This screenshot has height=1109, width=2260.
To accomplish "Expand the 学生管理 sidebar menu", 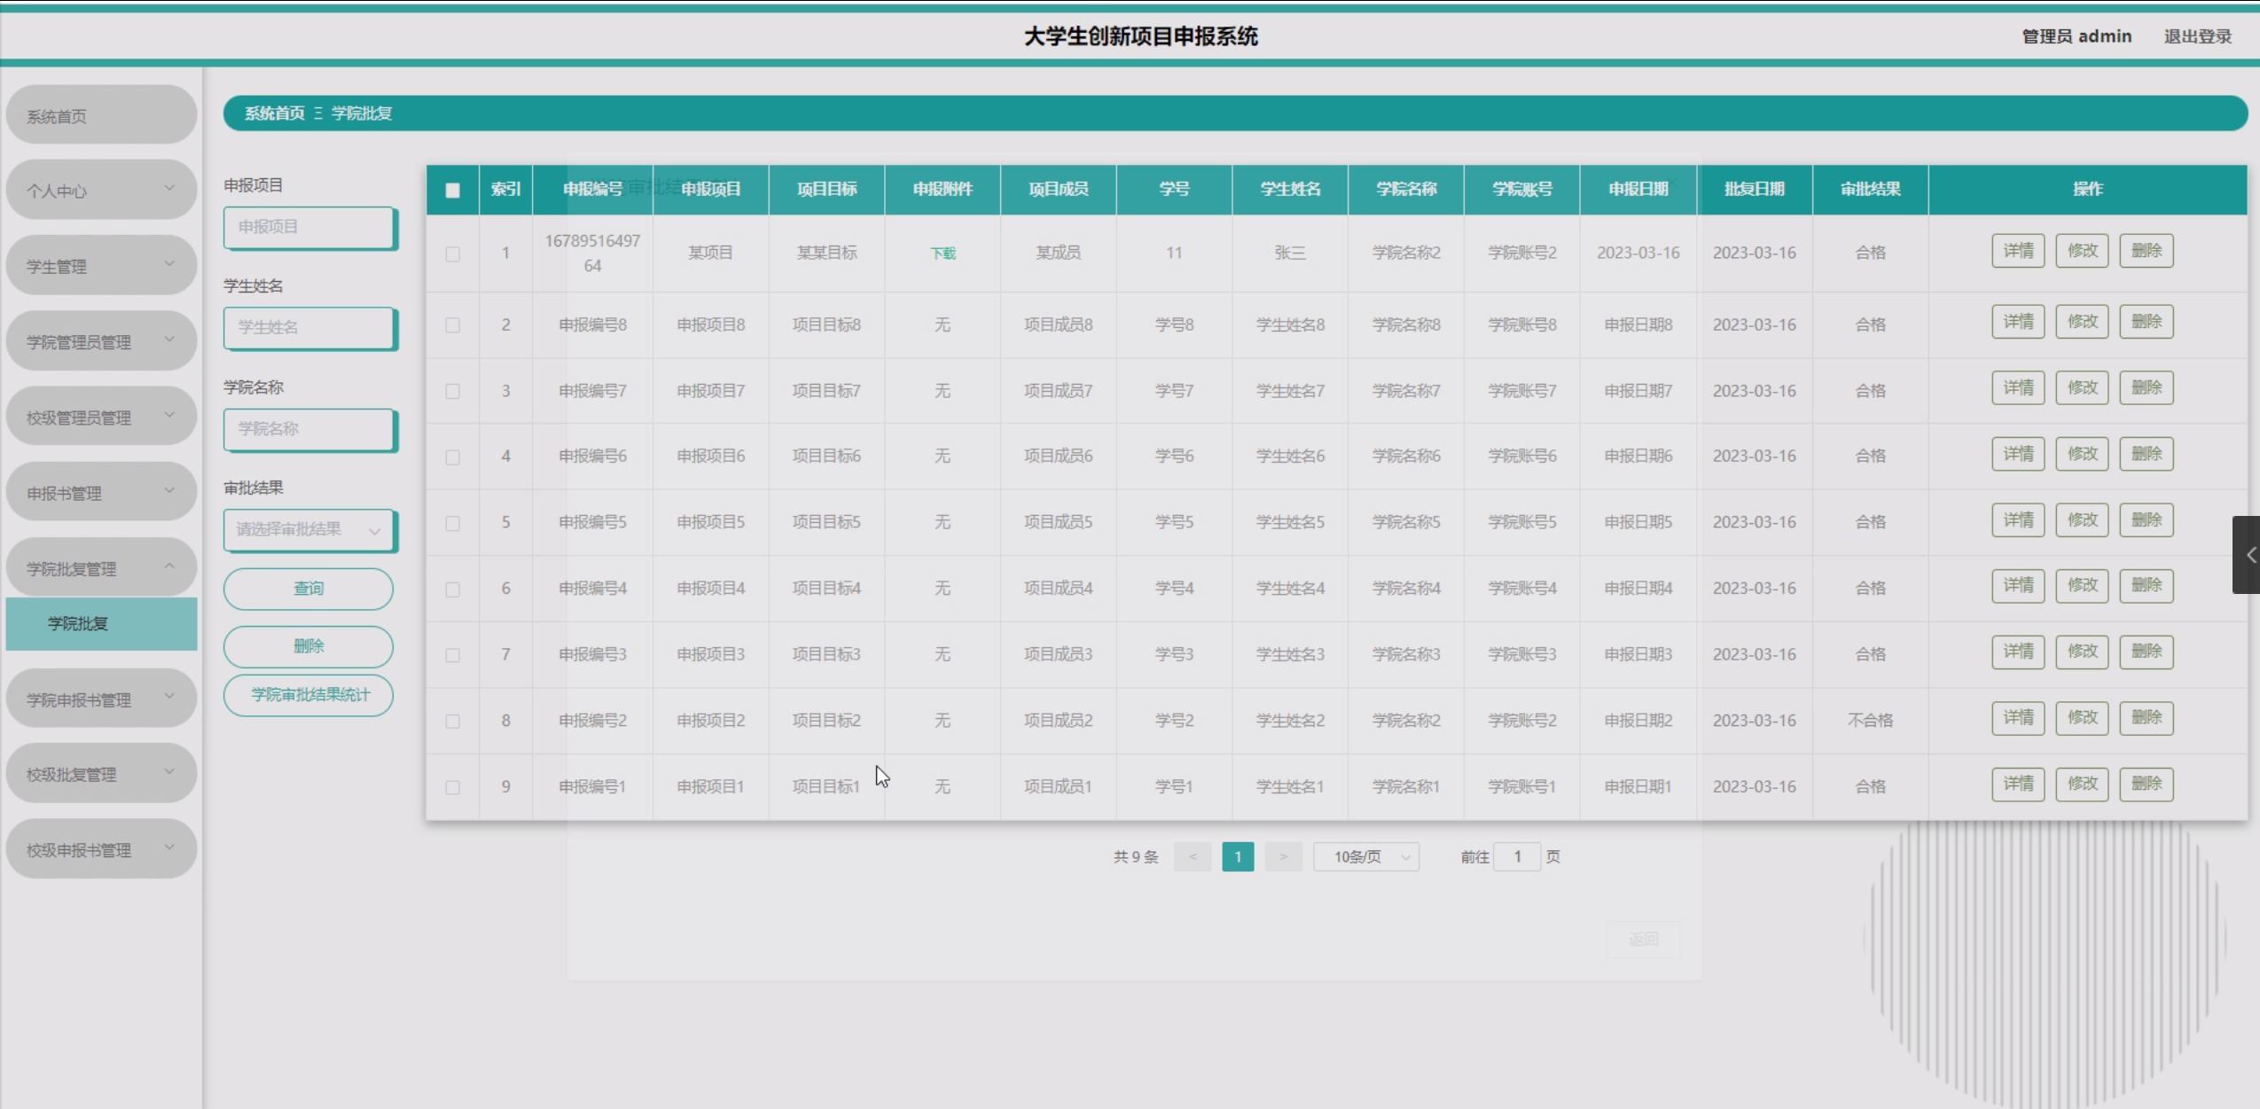I will tap(101, 266).
